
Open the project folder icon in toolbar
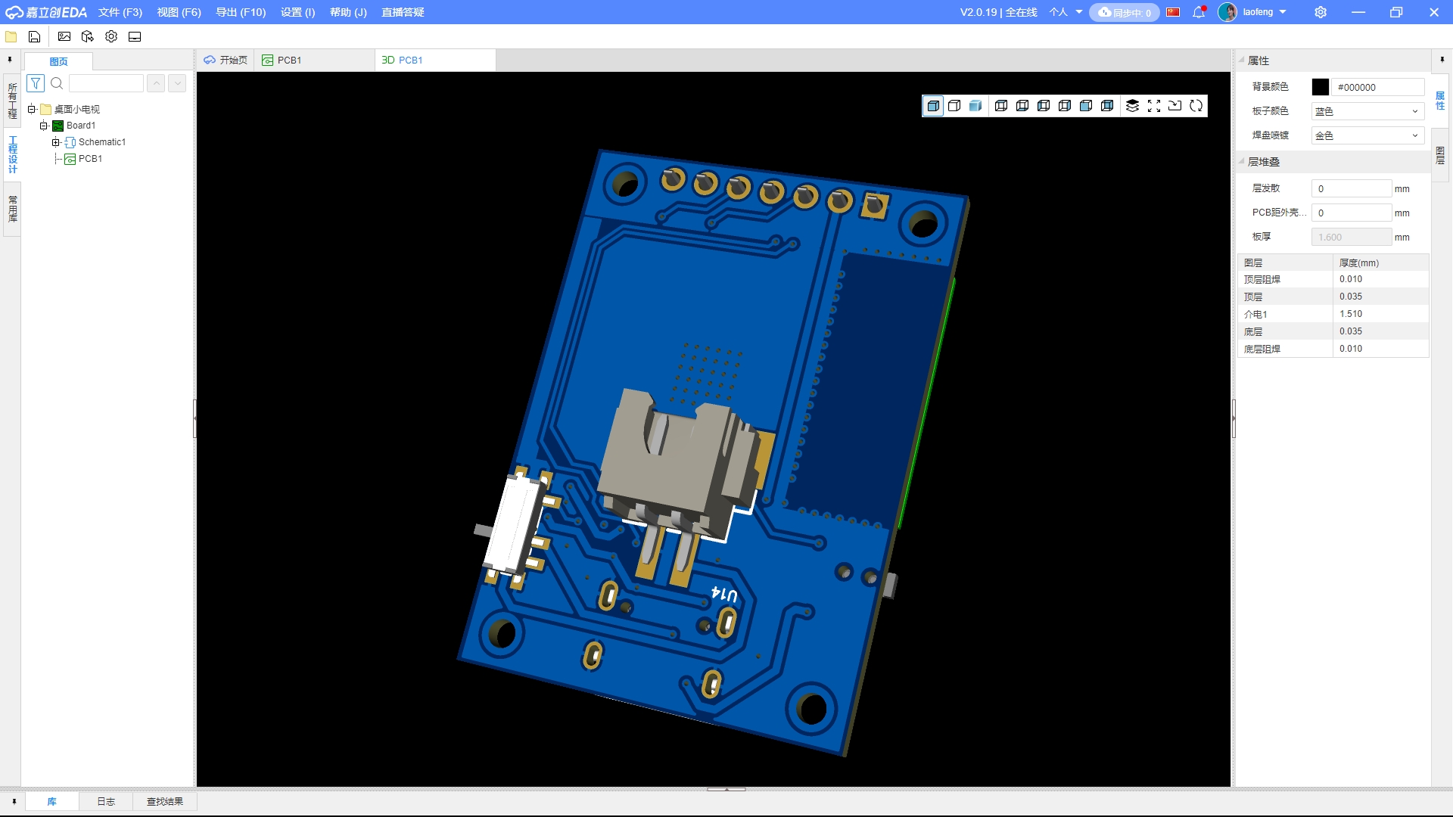(x=11, y=36)
